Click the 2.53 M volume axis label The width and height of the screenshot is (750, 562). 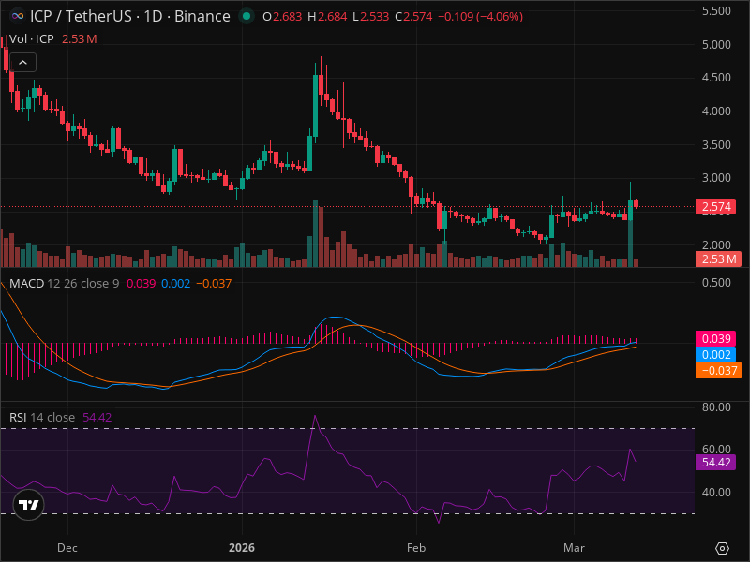tap(718, 259)
